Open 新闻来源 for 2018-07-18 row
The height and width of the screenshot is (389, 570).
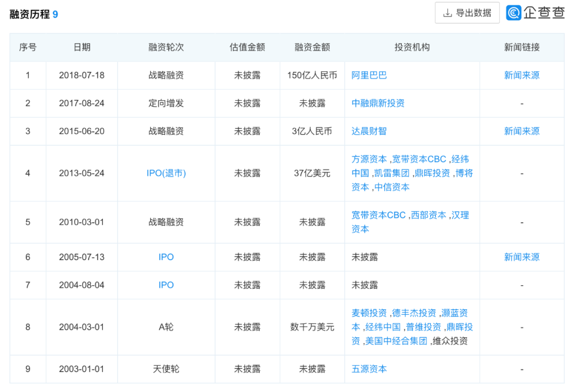click(521, 75)
